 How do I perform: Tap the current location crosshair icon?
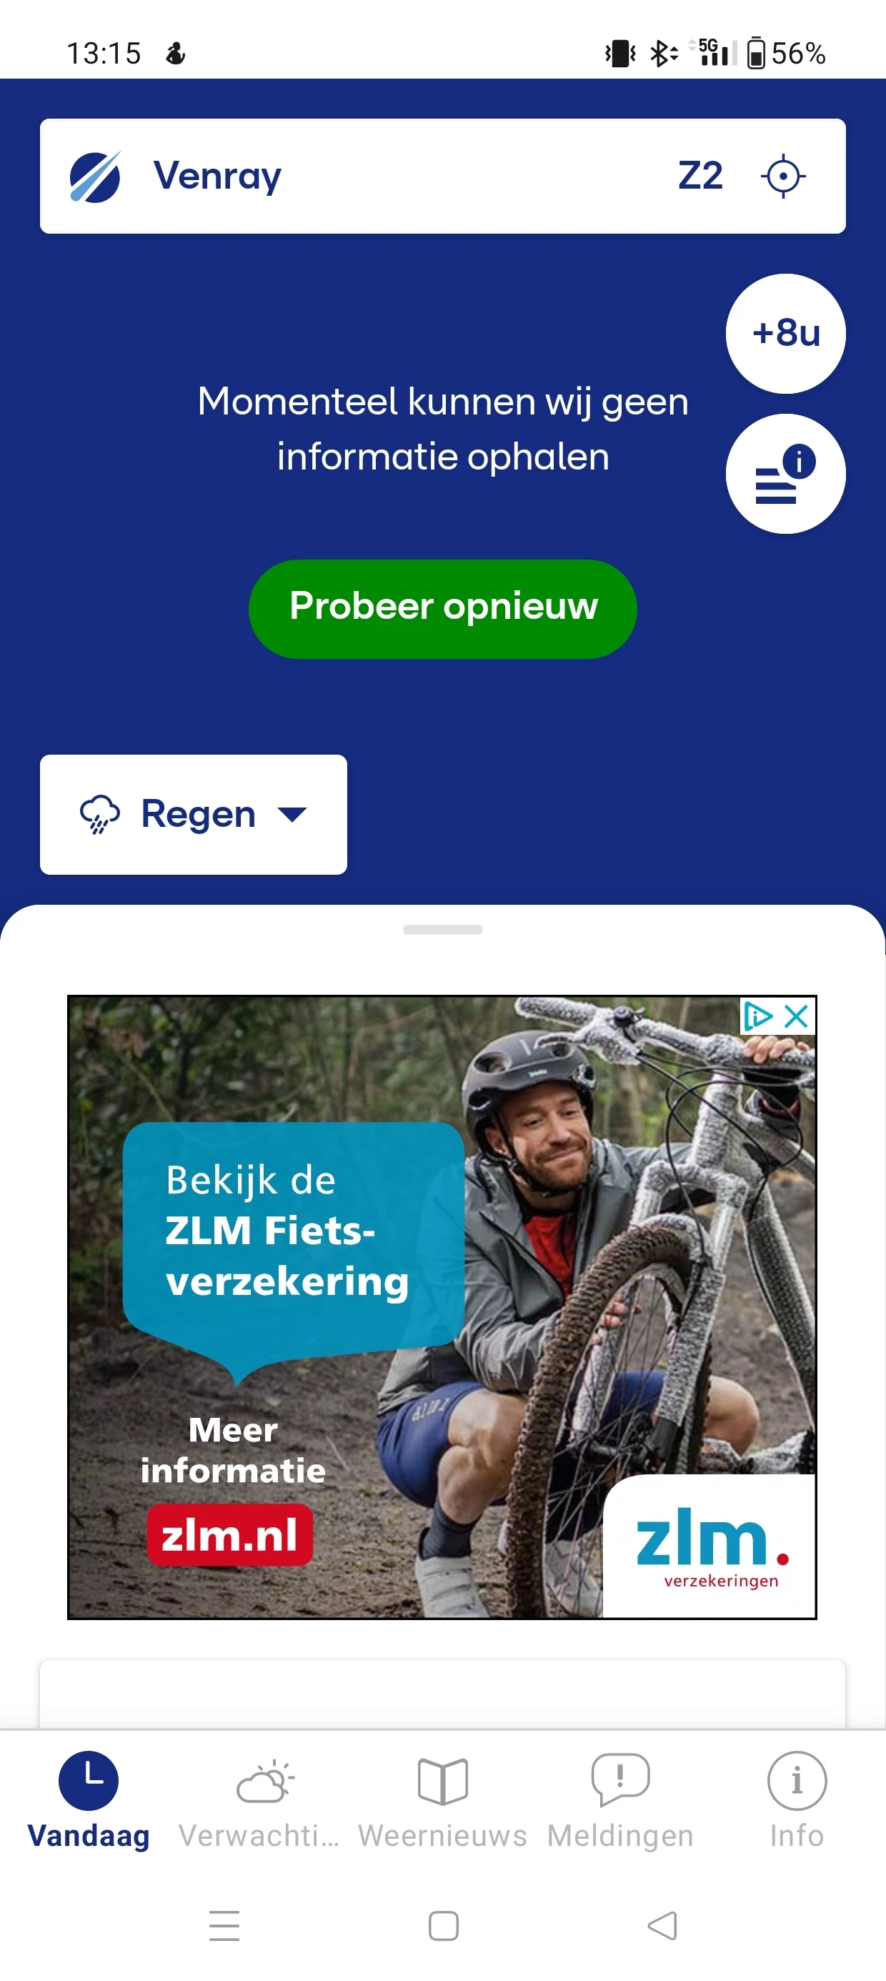coord(783,176)
